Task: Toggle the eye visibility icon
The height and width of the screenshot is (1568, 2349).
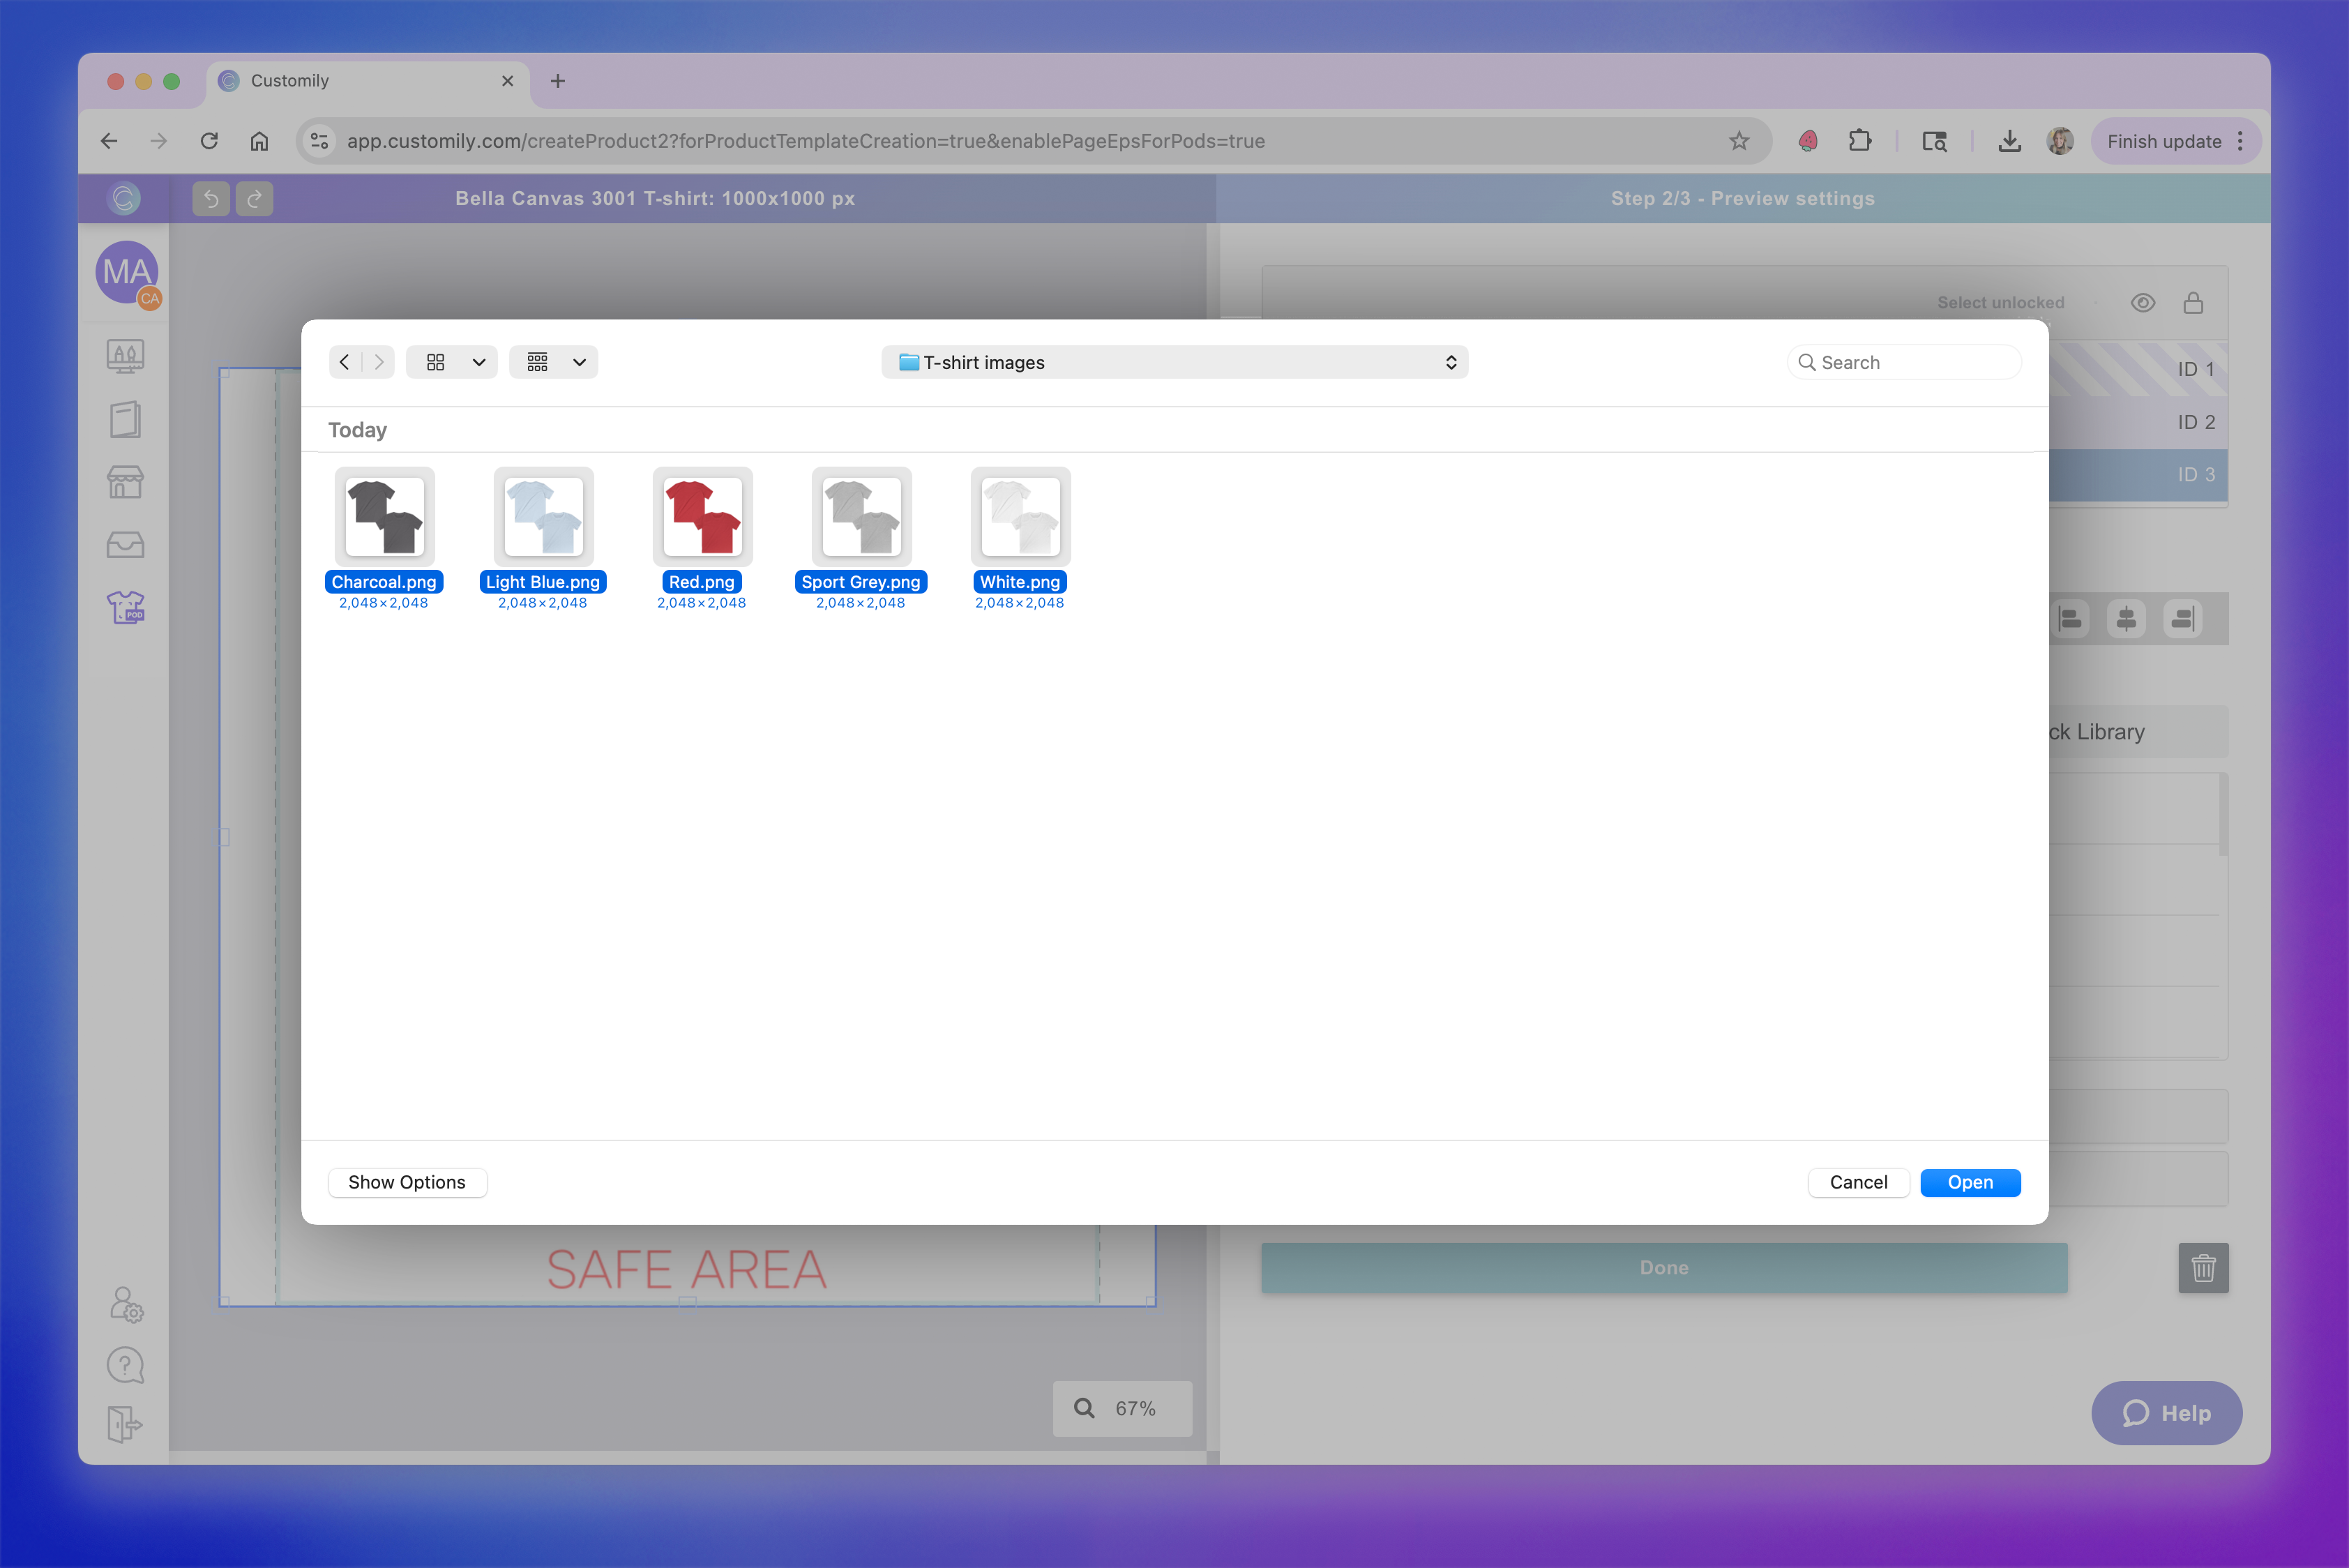Action: tap(2142, 303)
